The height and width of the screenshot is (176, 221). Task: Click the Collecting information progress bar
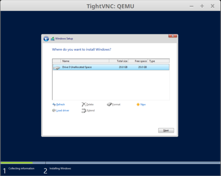23,163
